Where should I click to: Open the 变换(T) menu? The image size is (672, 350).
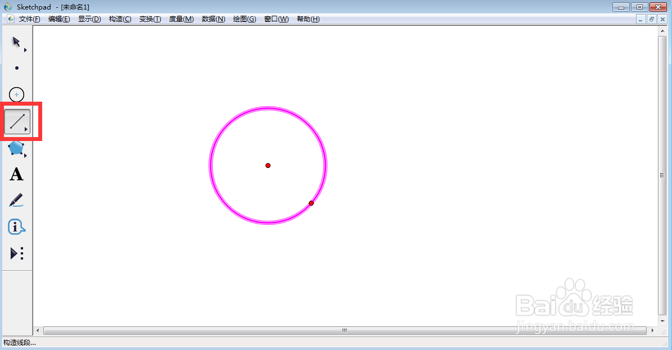[150, 19]
